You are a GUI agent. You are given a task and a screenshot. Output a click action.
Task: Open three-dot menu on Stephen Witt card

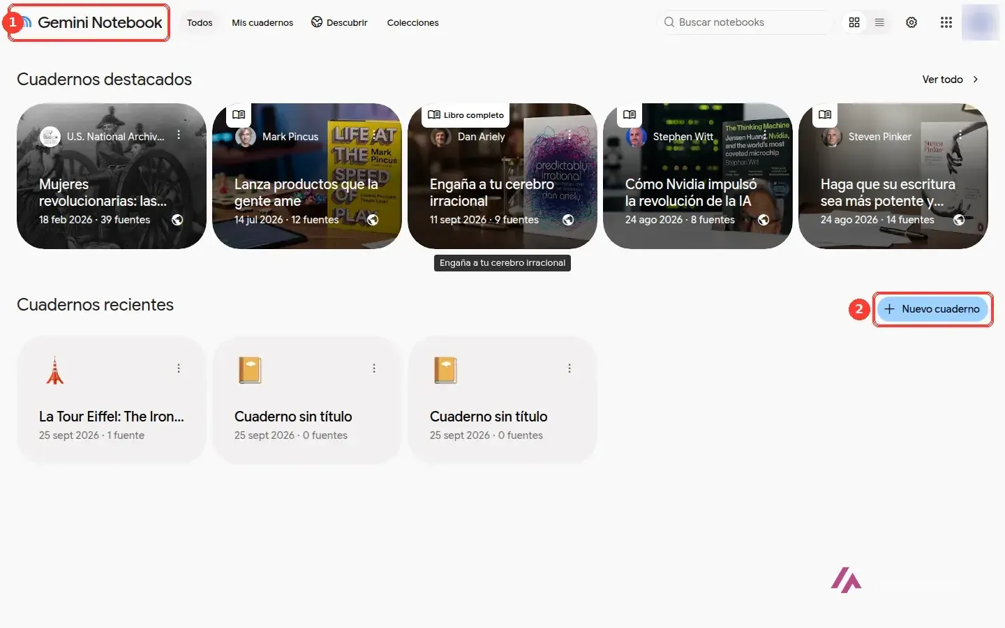(x=765, y=135)
